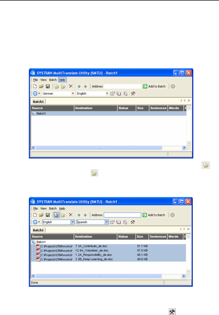
Task: Open Batch menu in English/Spanish window
Action: tap(53, 209)
